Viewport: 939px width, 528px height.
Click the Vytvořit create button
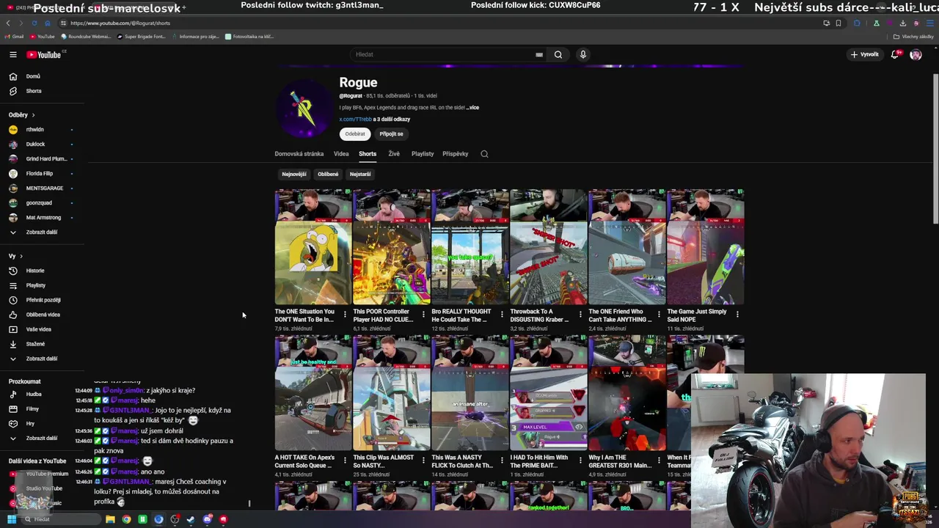pyautogui.click(x=865, y=54)
